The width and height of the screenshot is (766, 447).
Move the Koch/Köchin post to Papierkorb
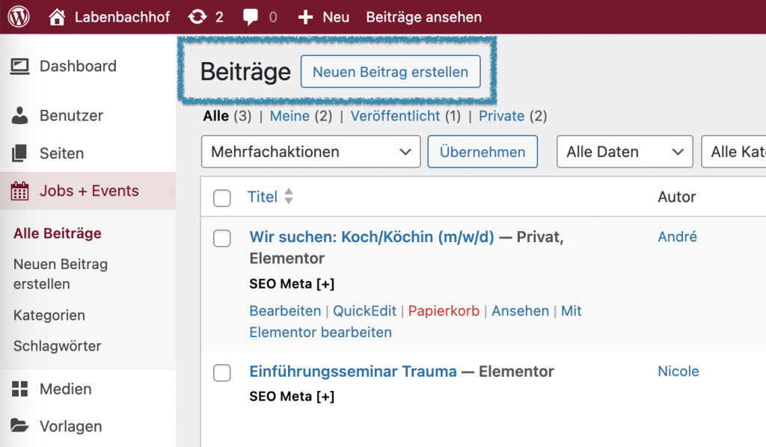[444, 311]
